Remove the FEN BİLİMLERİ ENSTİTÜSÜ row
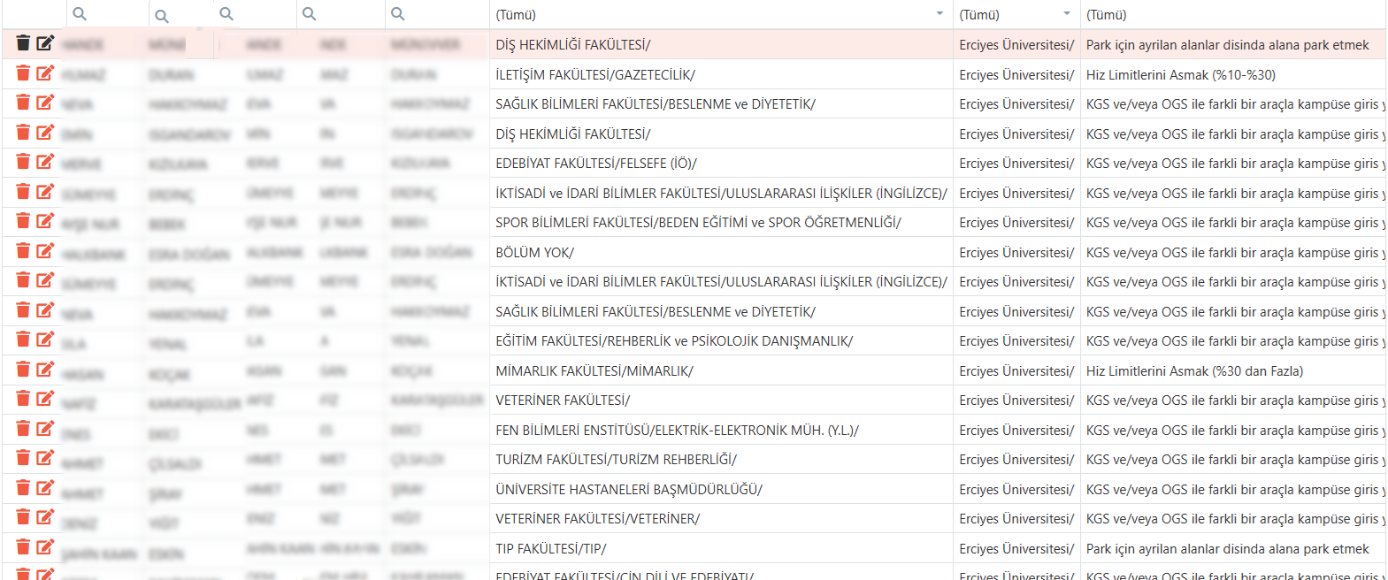Viewport: 1388px width, 580px height. (x=23, y=429)
